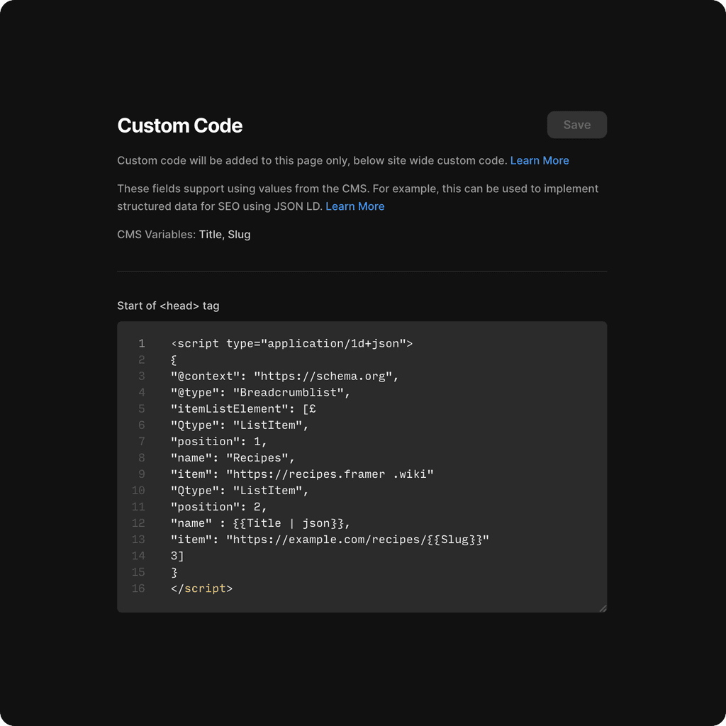The image size is (726, 726).
Task: Select the Title CMS variable
Action: click(x=210, y=234)
